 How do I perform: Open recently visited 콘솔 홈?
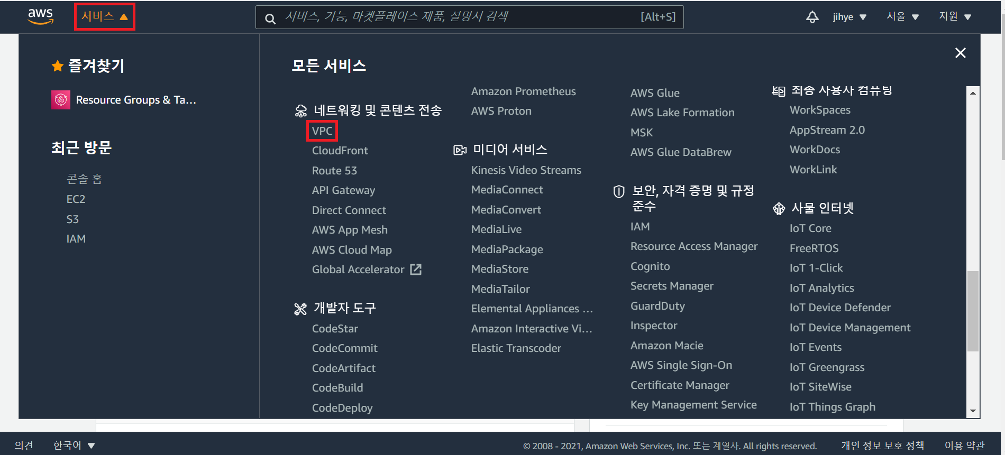pyautogui.click(x=84, y=179)
